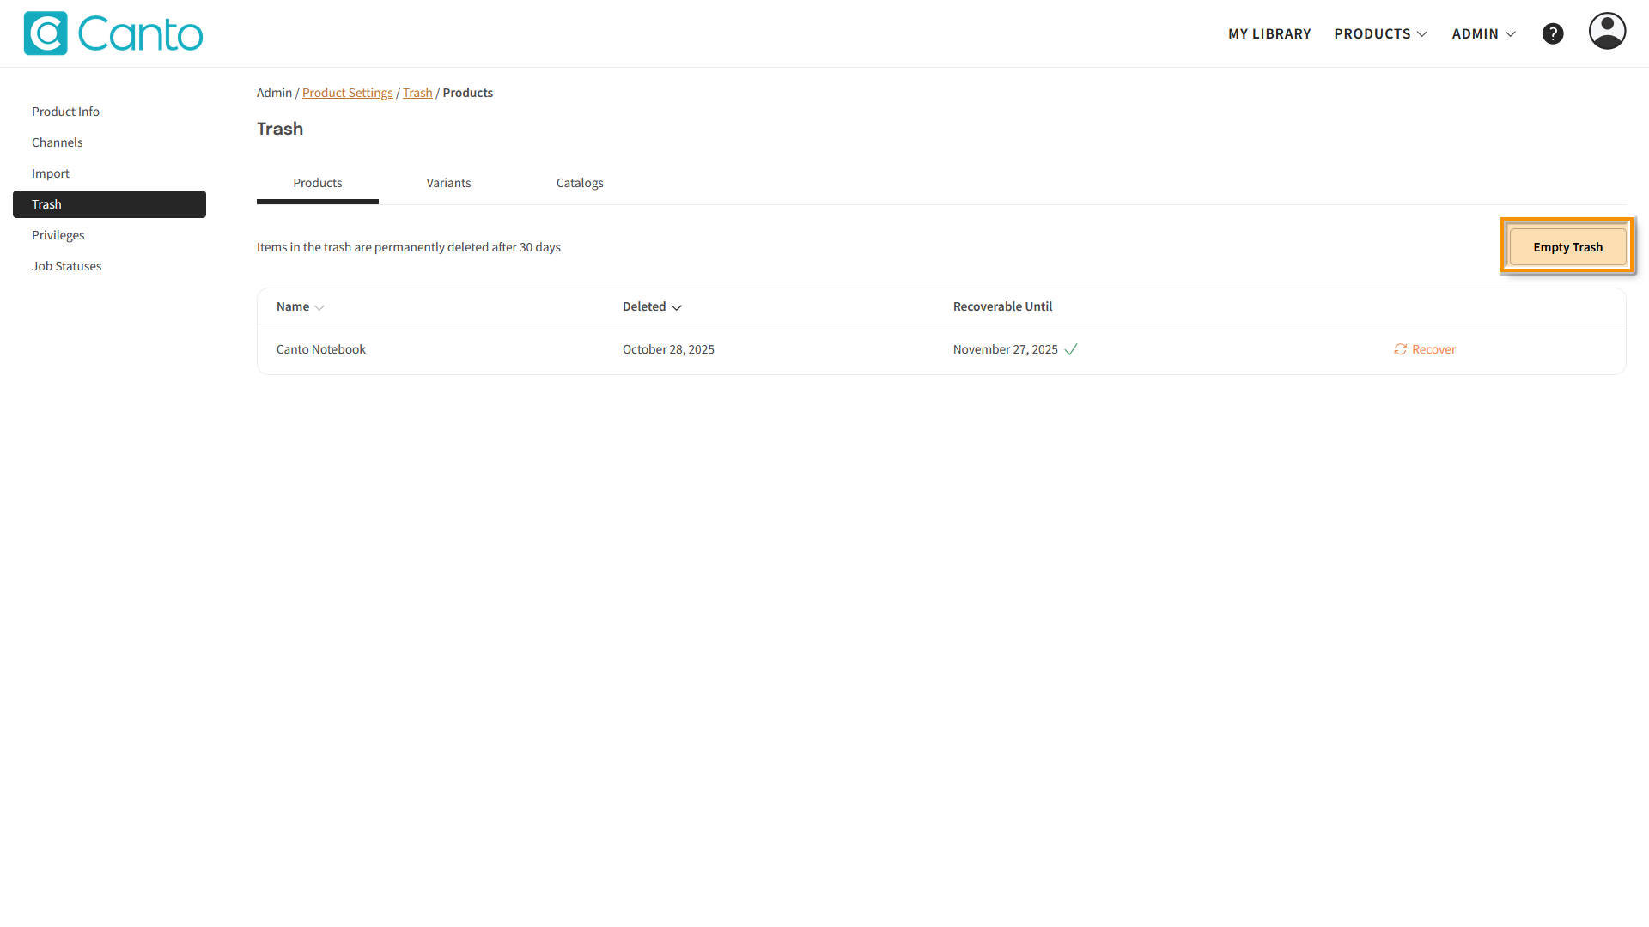Recover the Canto Notebook product
Image resolution: width=1649 pixels, height=927 pixels.
tap(1425, 349)
